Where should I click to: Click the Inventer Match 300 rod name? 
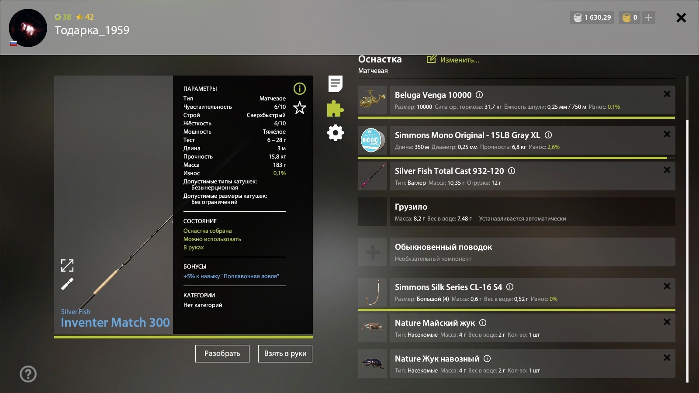[x=115, y=322]
